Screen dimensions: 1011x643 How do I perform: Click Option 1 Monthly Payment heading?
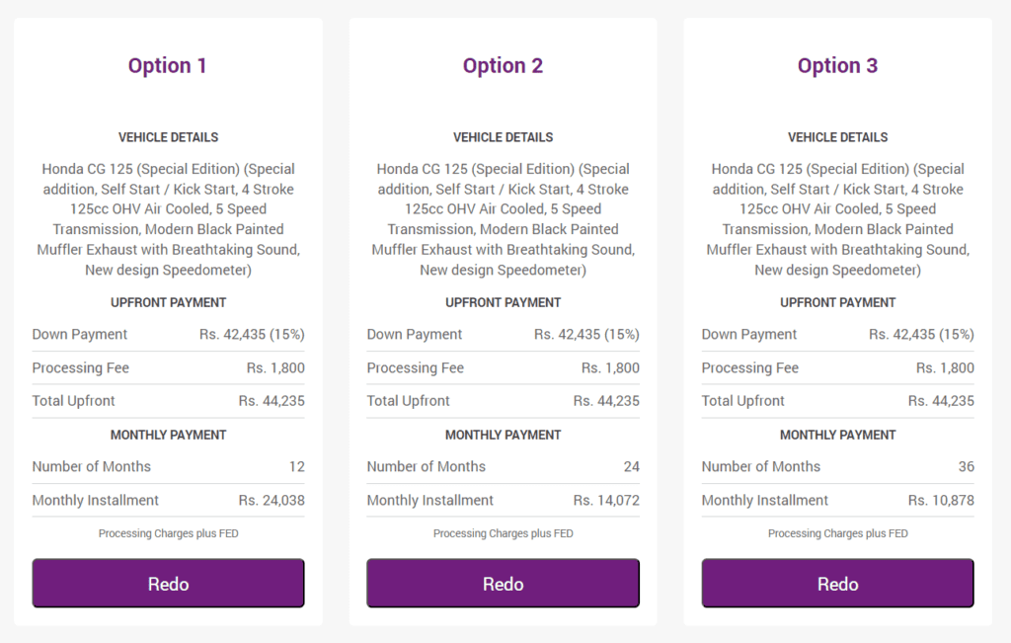coord(168,435)
